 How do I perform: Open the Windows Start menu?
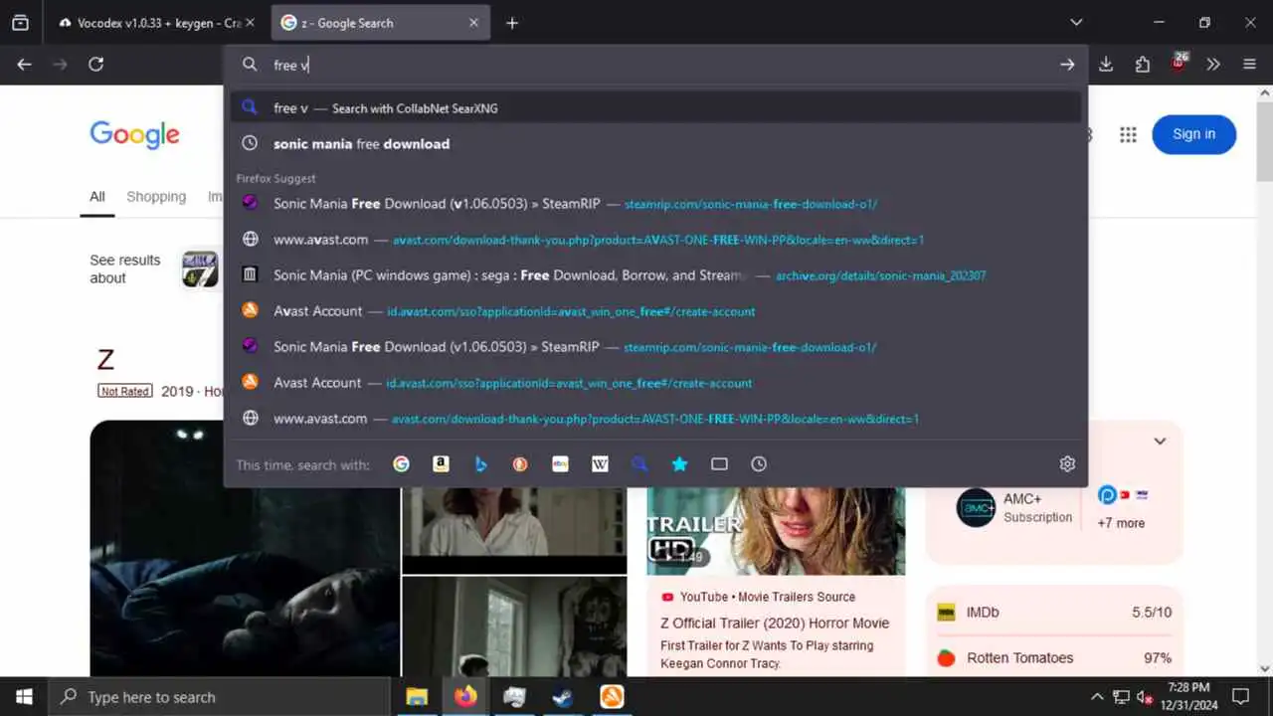click(x=24, y=697)
